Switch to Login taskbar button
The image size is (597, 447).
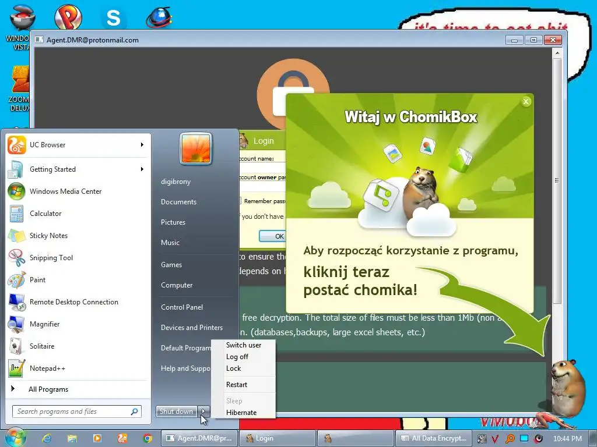point(278,438)
